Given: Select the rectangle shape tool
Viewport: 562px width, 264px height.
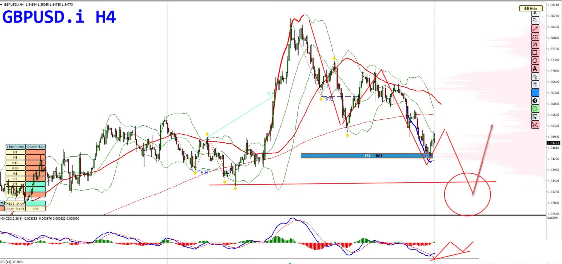Looking at the screenshot, I should point(535,53).
